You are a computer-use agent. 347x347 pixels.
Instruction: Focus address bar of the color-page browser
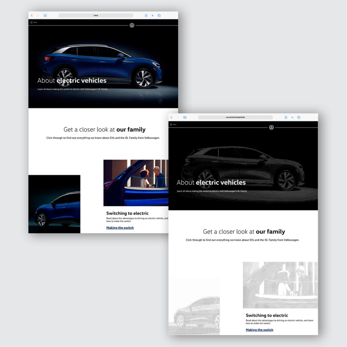click(x=96, y=16)
